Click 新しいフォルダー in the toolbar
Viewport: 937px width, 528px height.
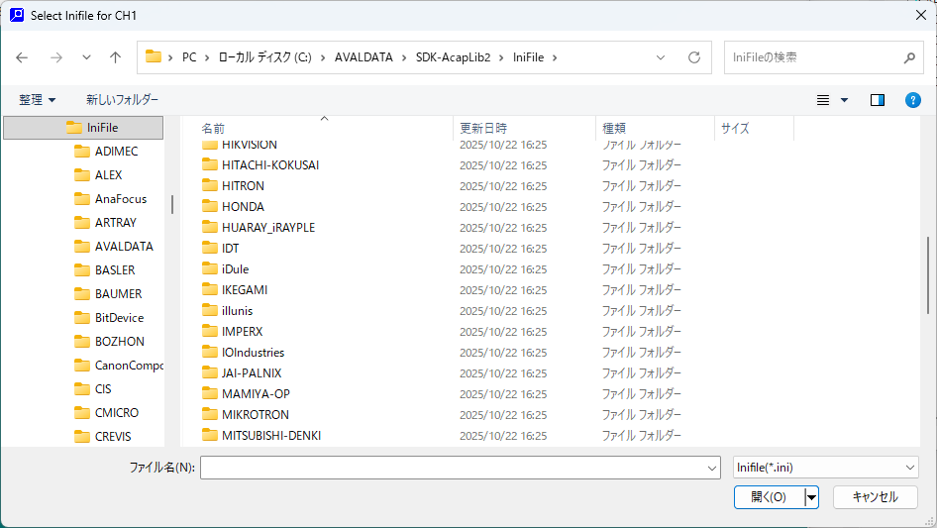point(122,100)
